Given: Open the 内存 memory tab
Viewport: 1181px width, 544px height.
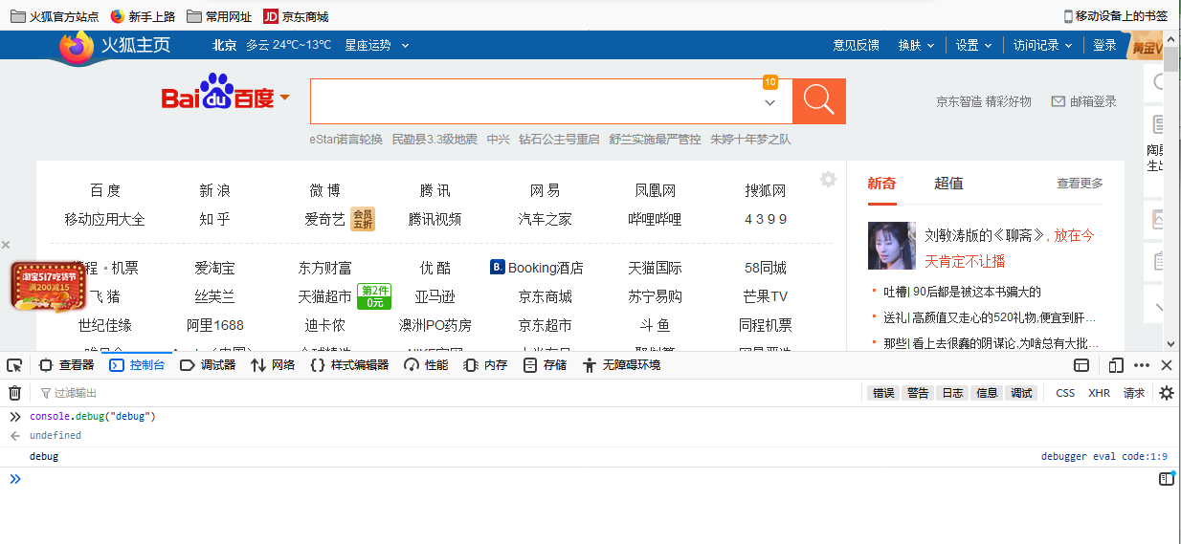Looking at the screenshot, I should (485, 365).
